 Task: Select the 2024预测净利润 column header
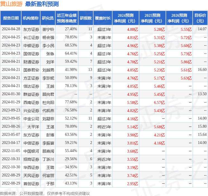pos(126,18)
